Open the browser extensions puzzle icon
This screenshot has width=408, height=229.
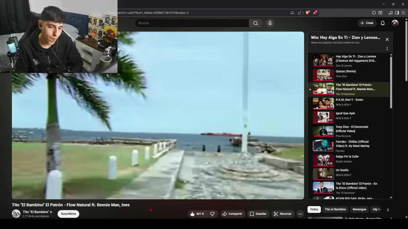point(374,13)
